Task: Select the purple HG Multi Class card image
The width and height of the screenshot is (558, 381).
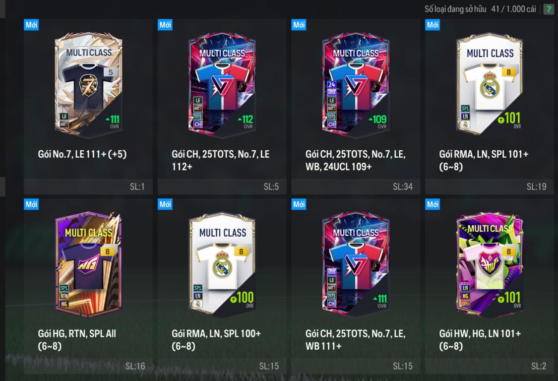Action: pos(88,265)
